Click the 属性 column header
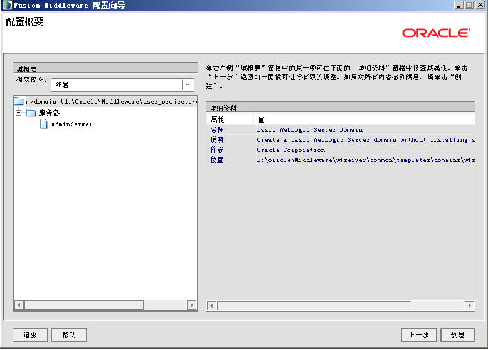This screenshot has width=488, height=350. [230, 119]
